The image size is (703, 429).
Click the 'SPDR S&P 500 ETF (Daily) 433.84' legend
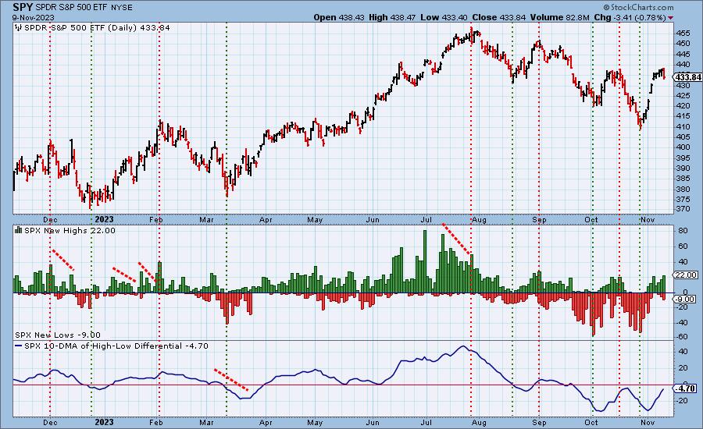click(97, 28)
